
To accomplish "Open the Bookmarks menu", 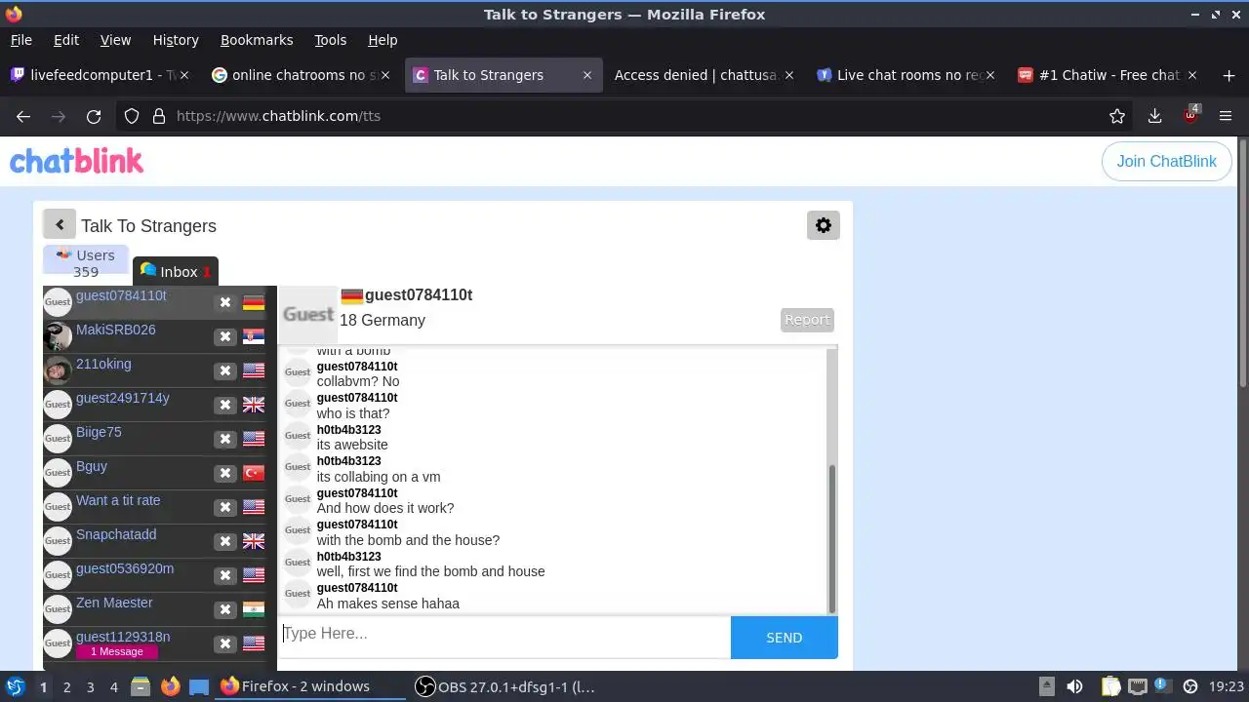I will tap(257, 40).
